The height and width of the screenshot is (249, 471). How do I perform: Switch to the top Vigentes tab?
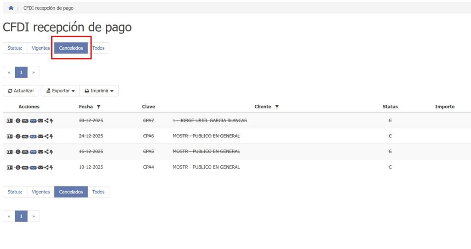(x=40, y=48)
